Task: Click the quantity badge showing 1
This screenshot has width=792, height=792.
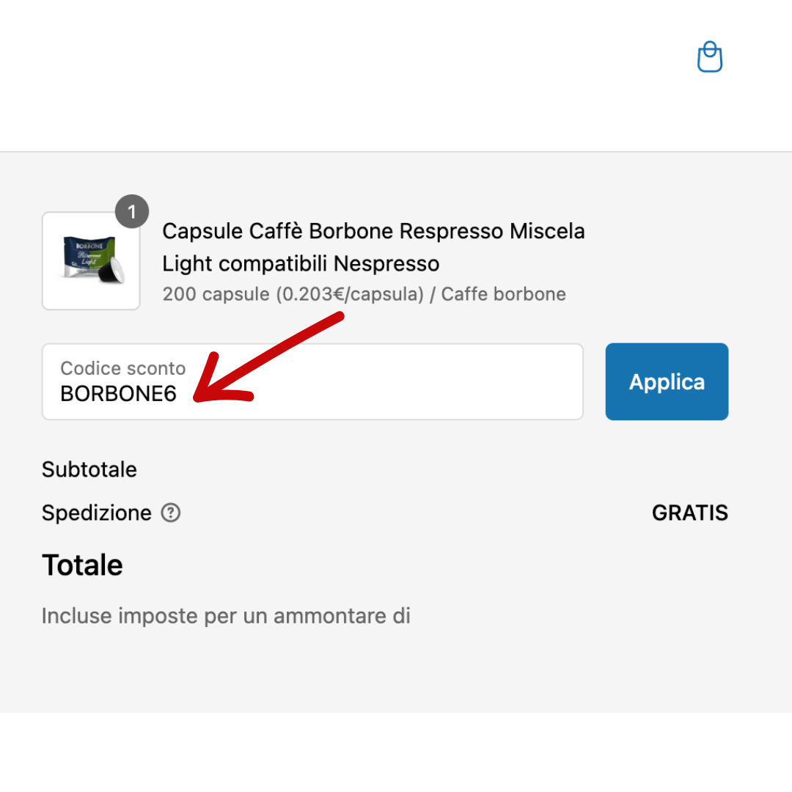Action: [x=132, y=213]
